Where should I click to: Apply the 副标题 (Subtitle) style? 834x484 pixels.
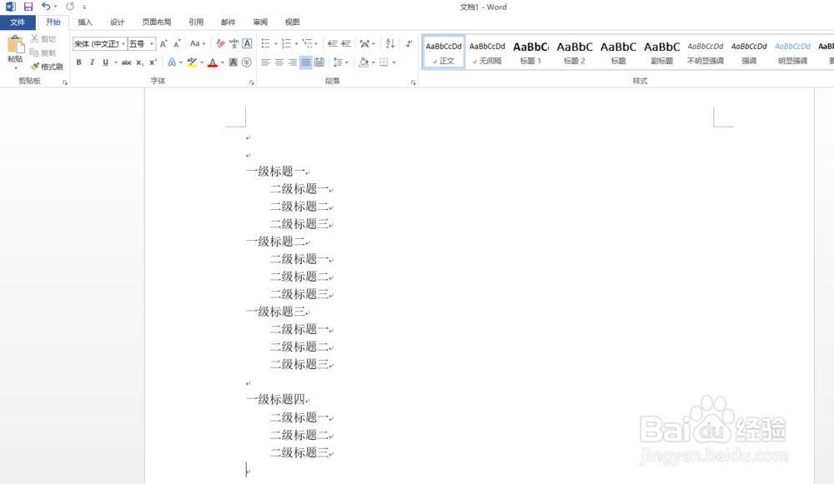coord(661,52)
